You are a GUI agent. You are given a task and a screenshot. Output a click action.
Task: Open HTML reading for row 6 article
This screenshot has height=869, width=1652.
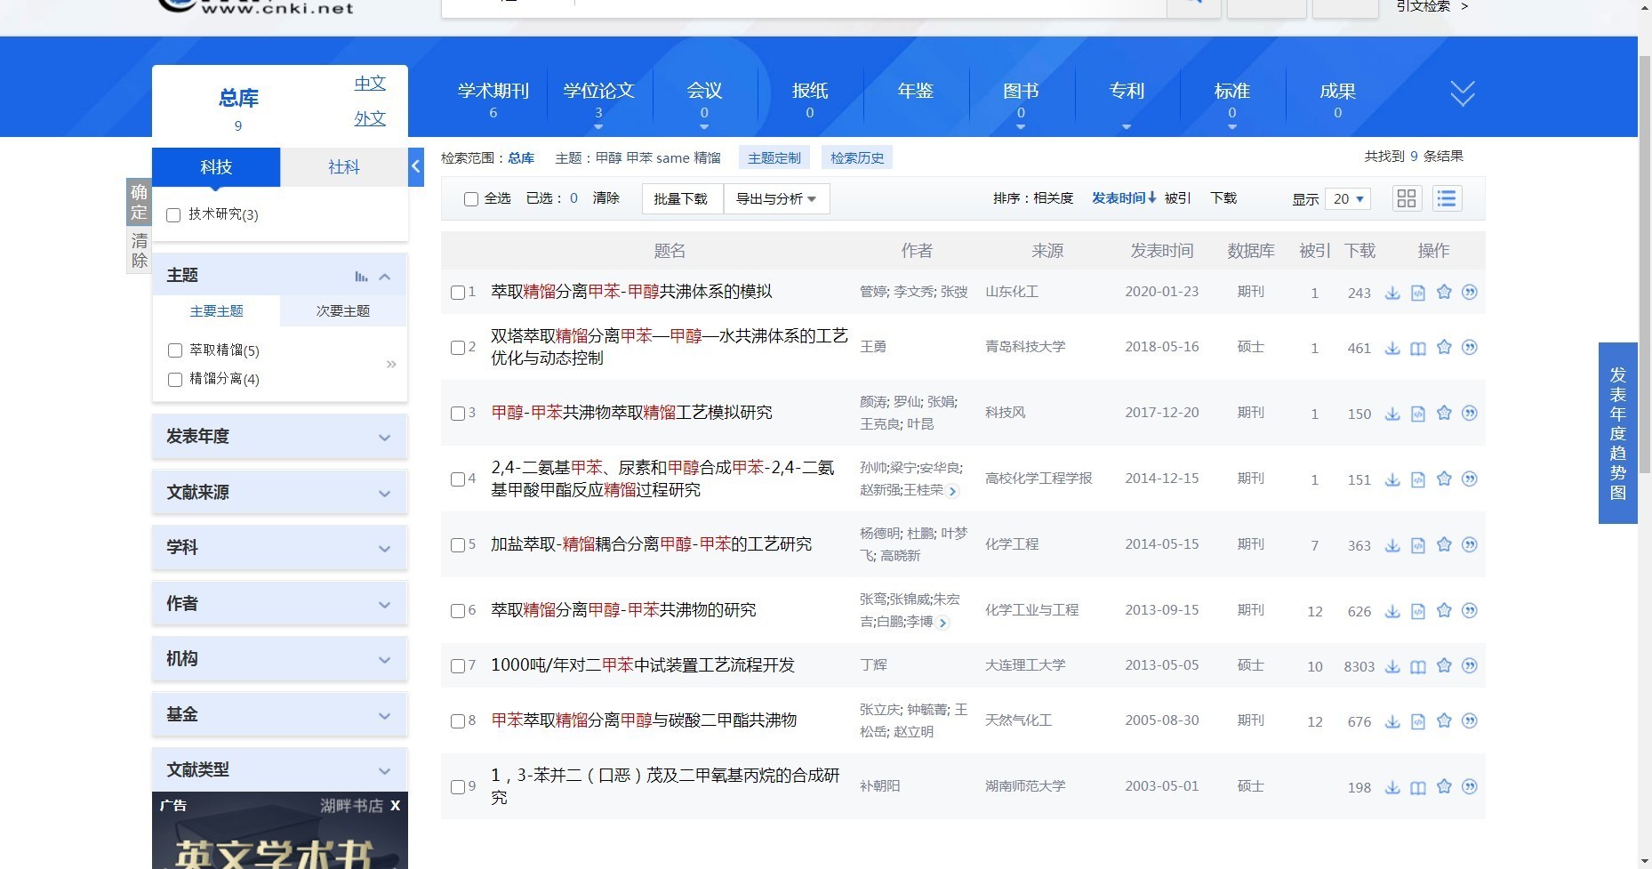click(x=1418, y=611)
